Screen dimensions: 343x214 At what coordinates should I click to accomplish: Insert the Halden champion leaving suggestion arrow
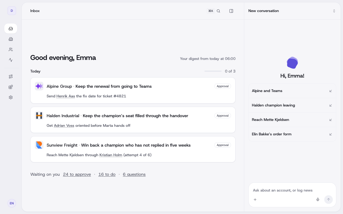pos(331,105)
